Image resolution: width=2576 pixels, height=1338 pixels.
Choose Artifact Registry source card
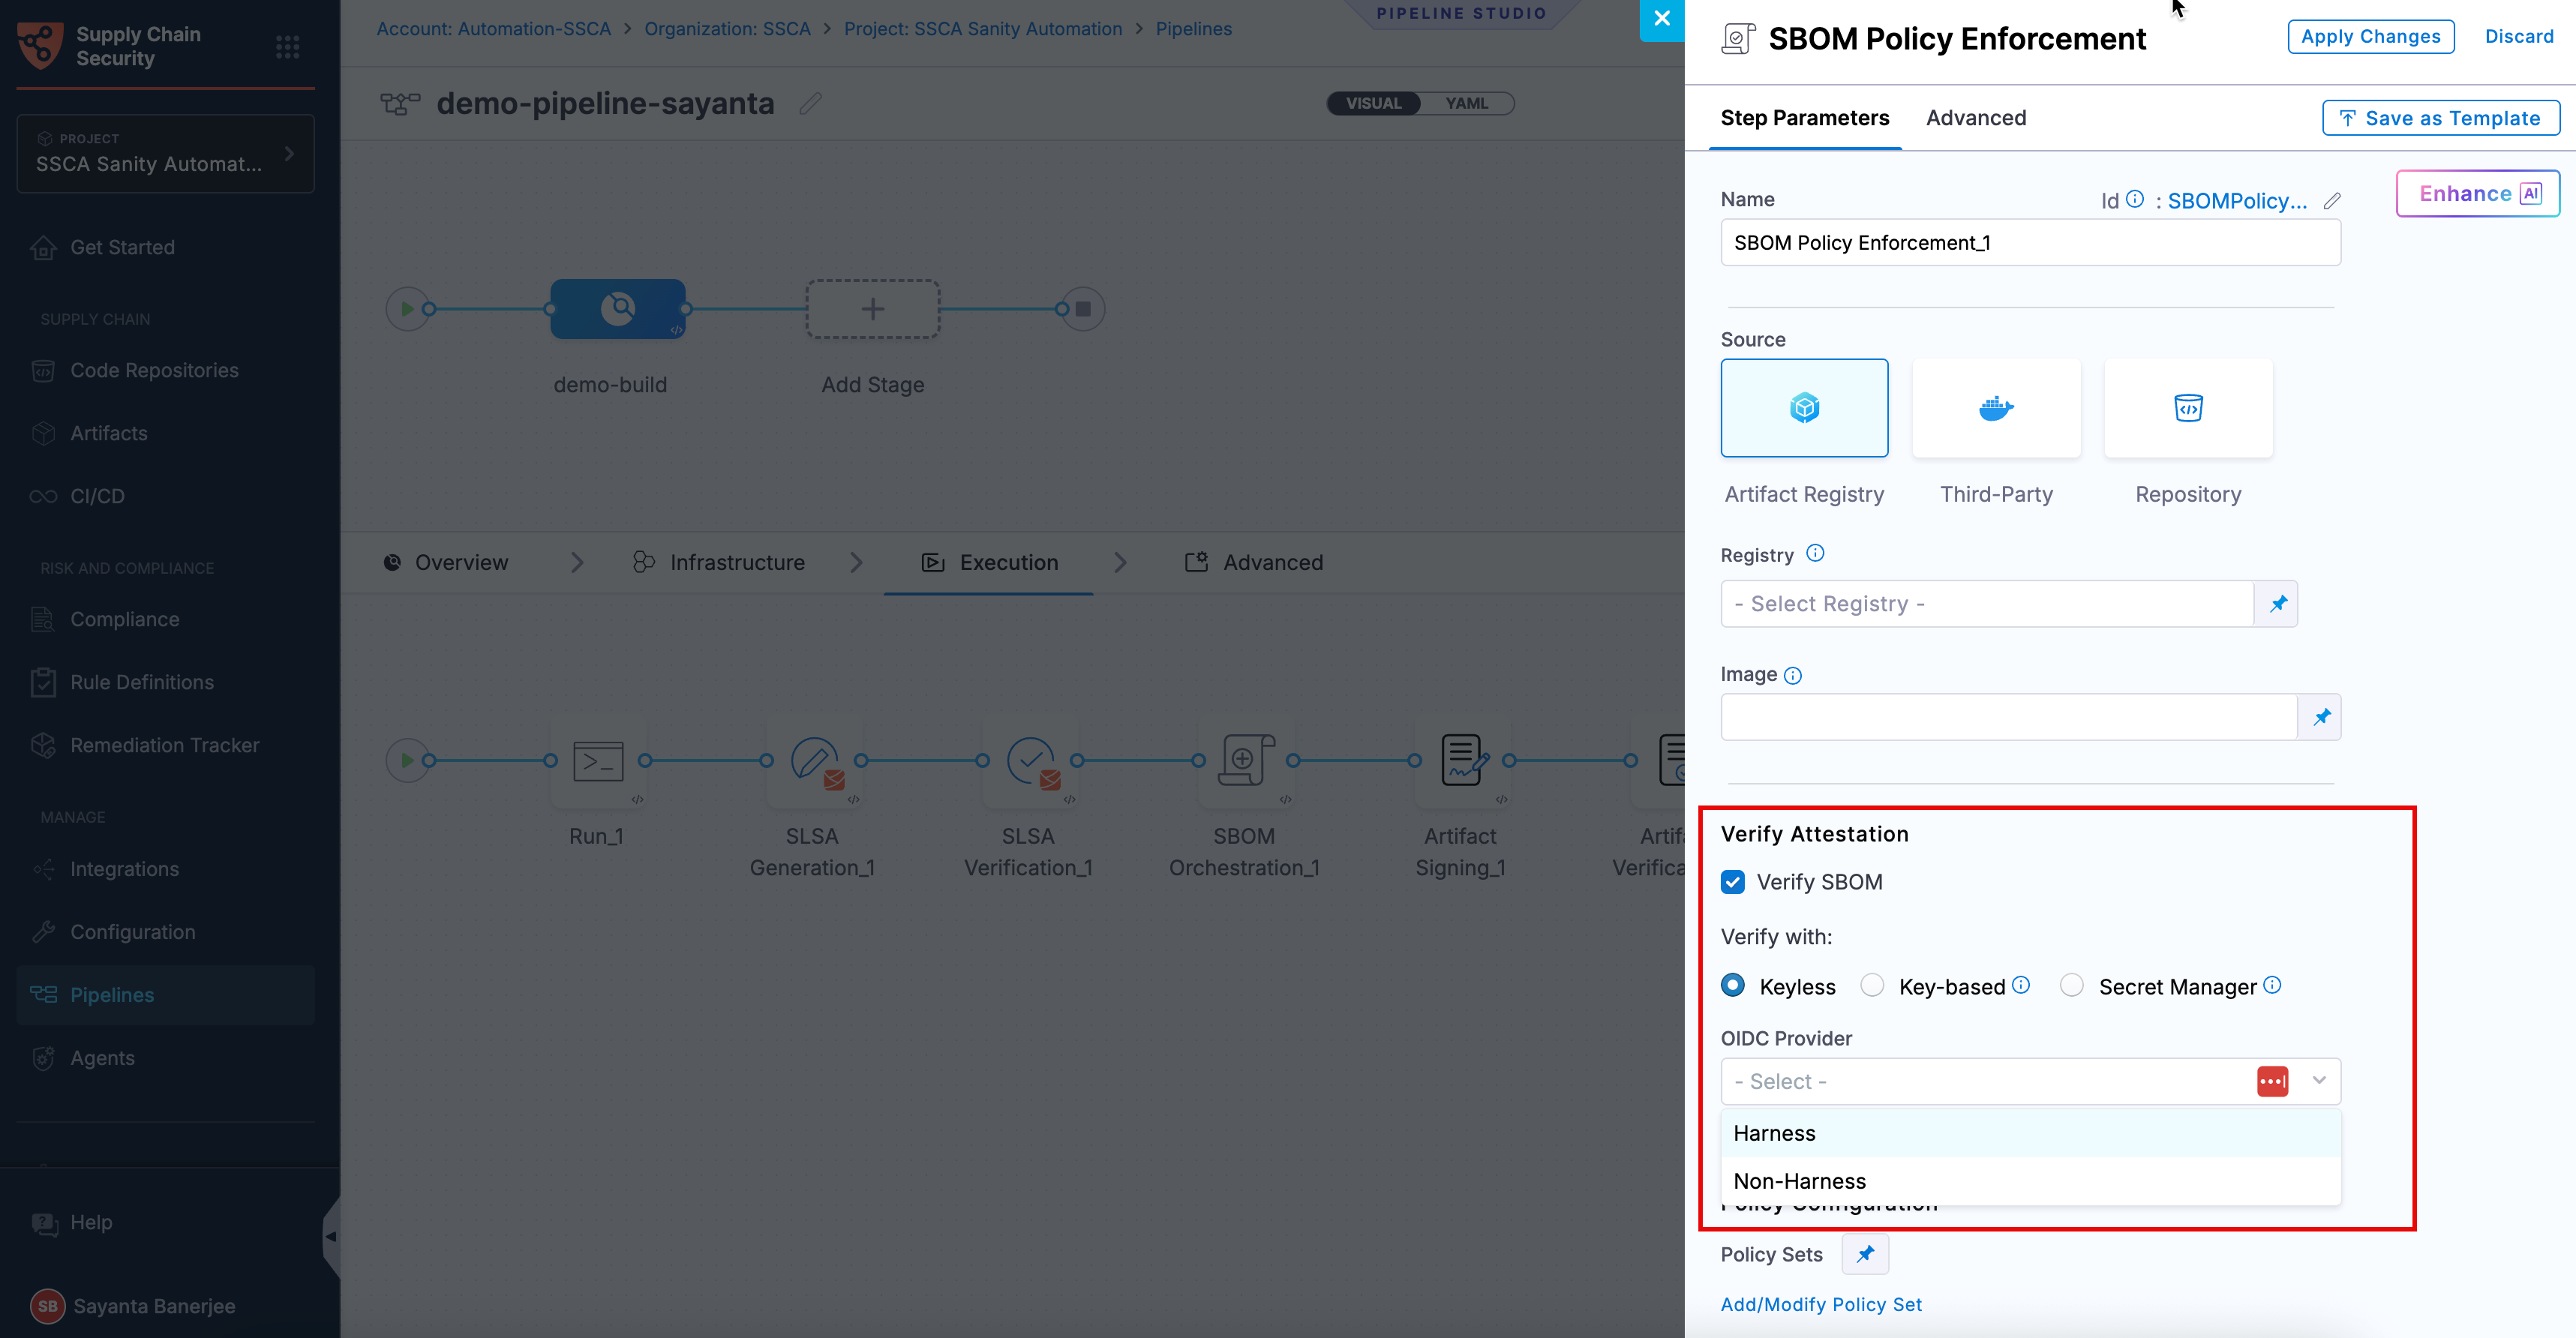point(1805,408)
